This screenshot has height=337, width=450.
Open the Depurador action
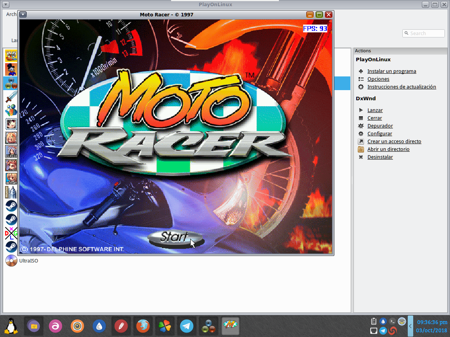(x=380, y=126)
